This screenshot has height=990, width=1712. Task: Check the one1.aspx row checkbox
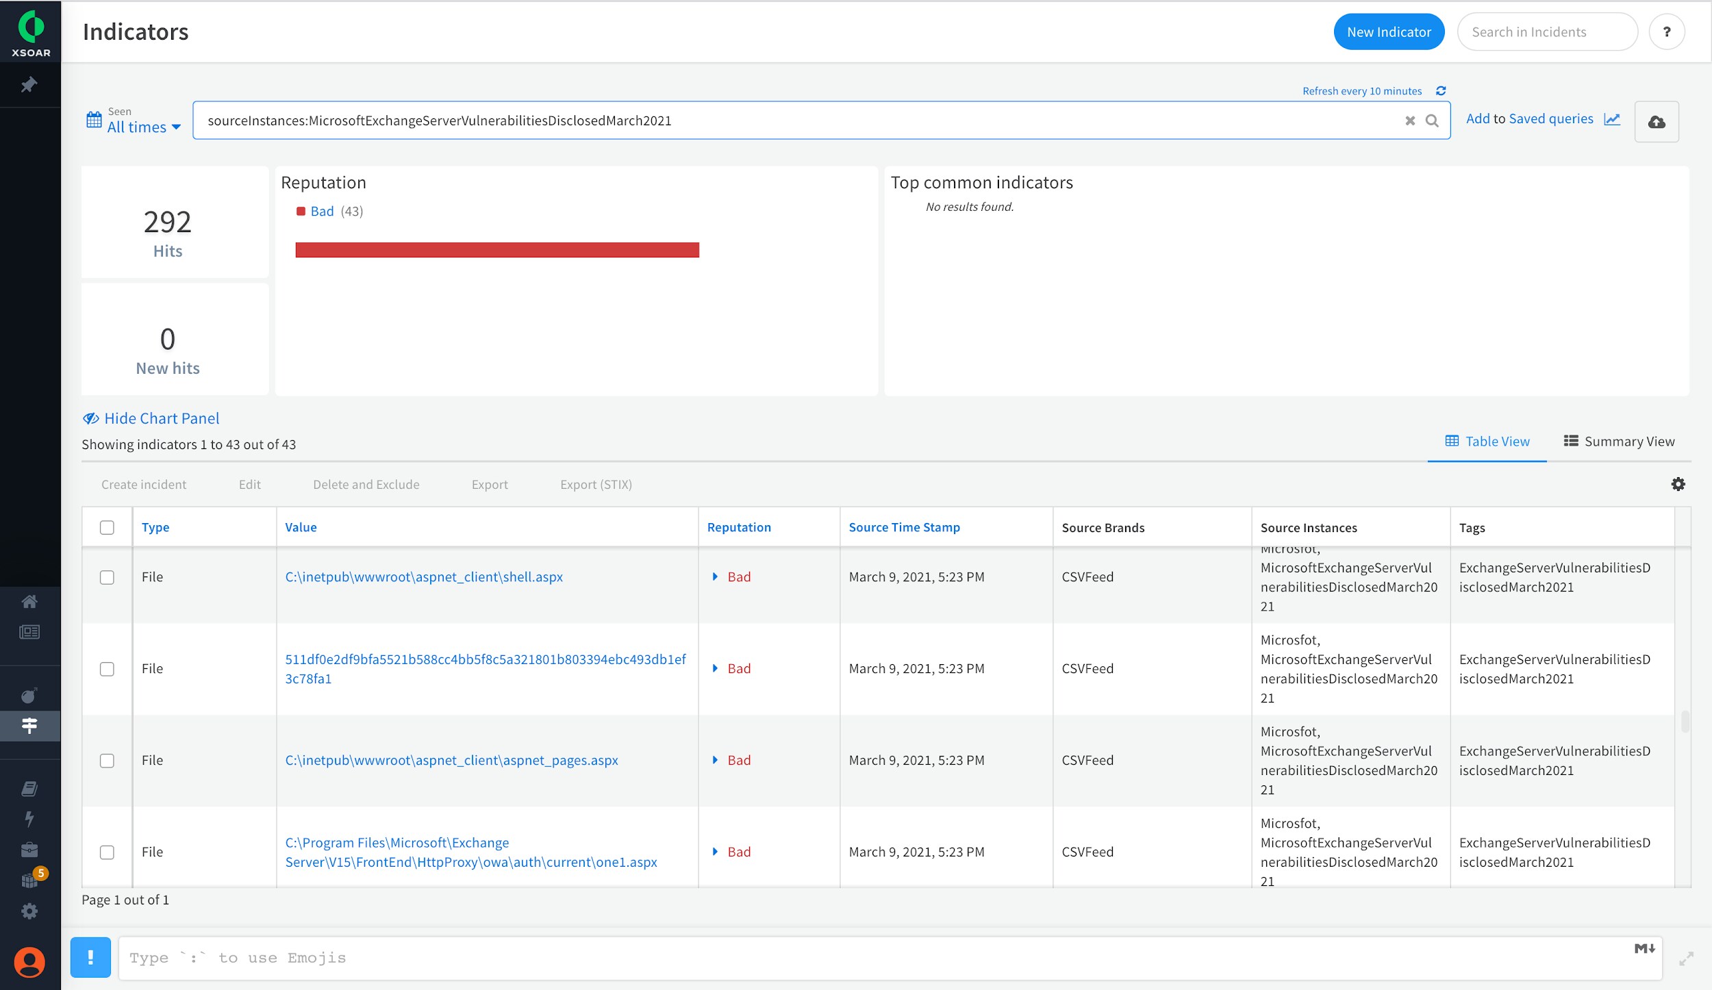[107, 852]
